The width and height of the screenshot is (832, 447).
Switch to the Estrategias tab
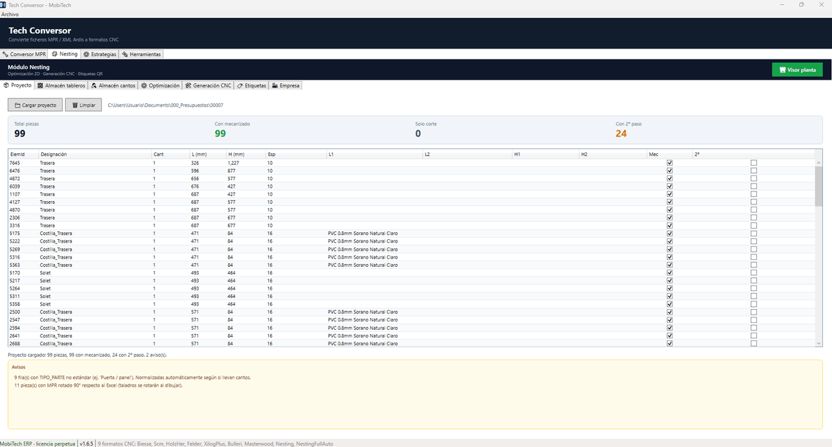point(100,54)
